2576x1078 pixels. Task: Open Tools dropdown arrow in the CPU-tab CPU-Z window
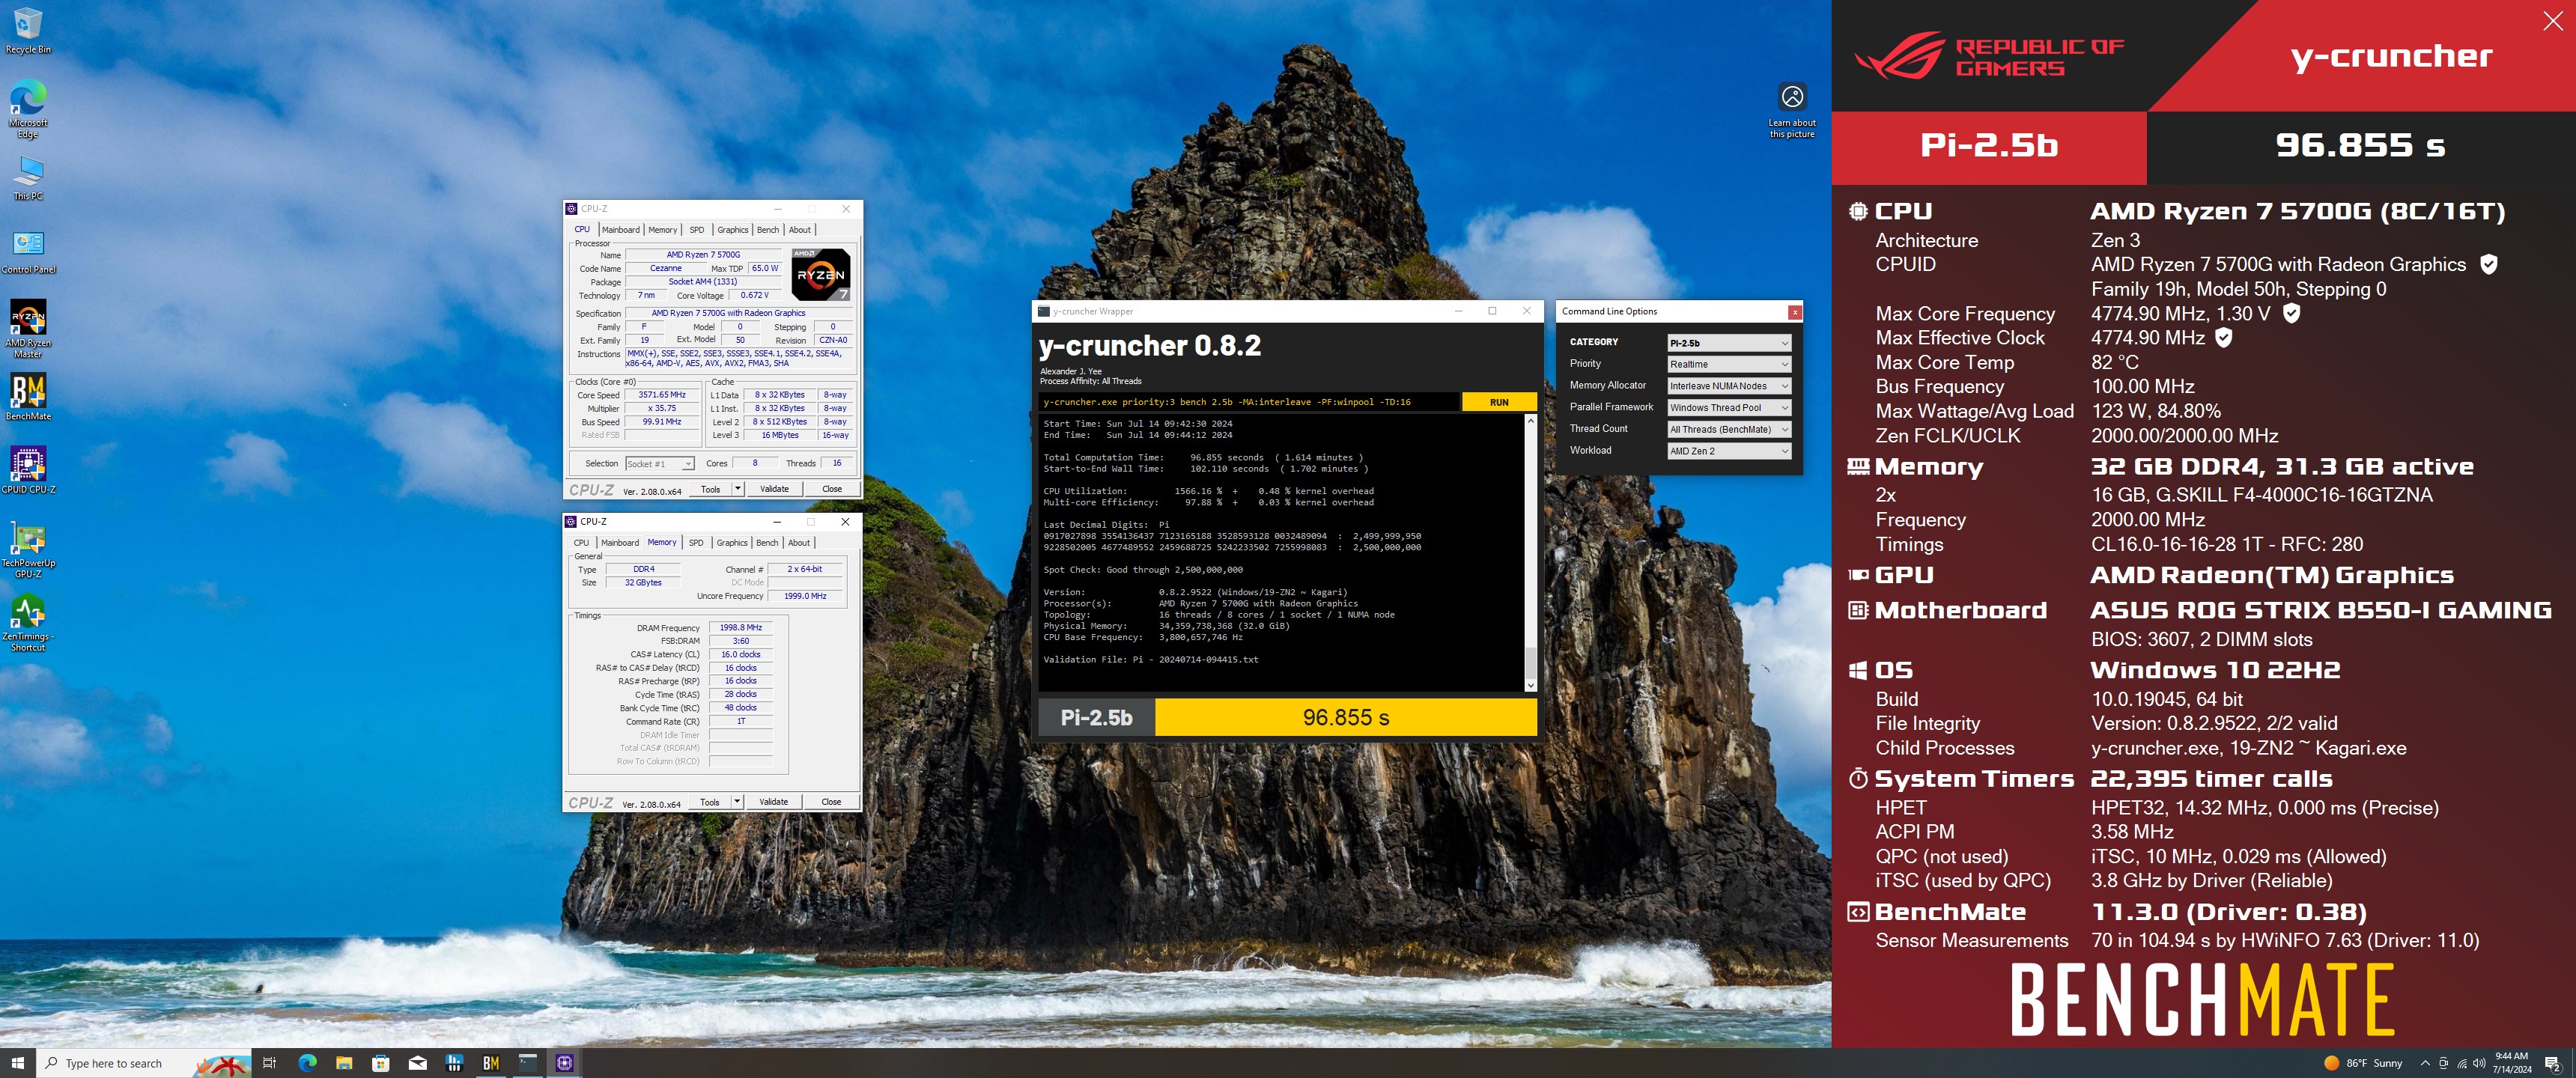738,489
